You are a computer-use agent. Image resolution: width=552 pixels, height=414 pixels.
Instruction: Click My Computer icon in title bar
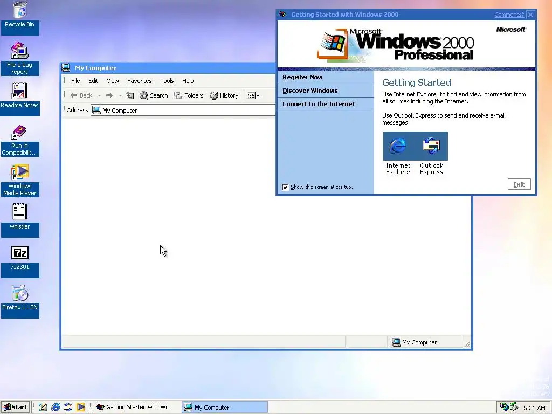click(66, 67)
